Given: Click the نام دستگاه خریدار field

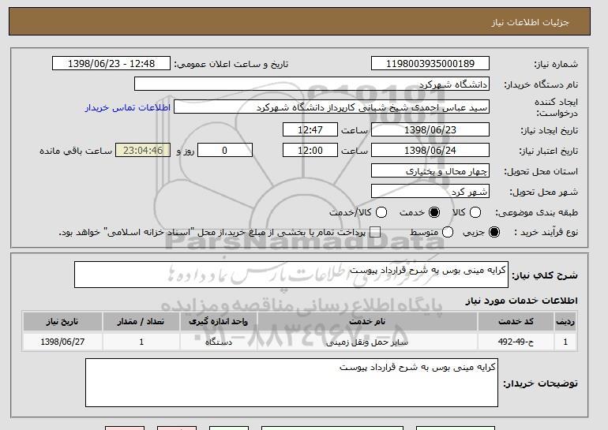Looking at the screenshot, I should [x=312, y=84].
